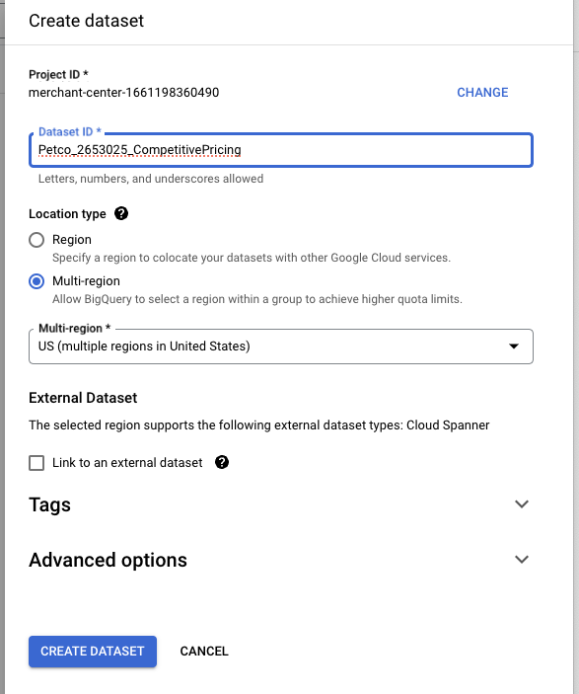The width and height of the screenshot is (579, 694).
Task: Expand the Advanced options chevron
Action: pos(522,560)
